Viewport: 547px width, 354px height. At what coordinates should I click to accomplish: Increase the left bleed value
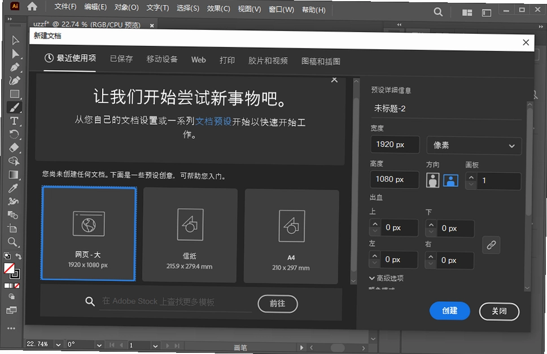(375, 256)
